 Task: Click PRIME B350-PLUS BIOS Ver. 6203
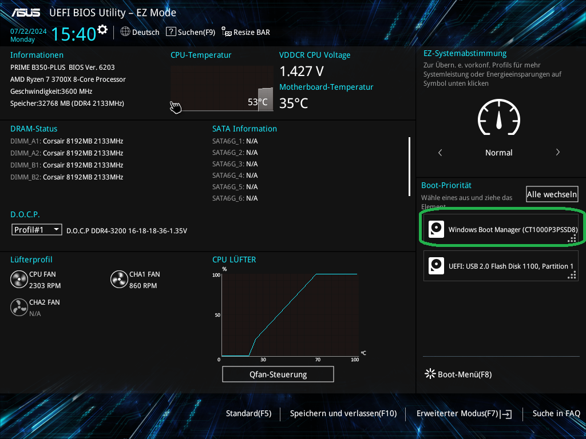point(62,67)
